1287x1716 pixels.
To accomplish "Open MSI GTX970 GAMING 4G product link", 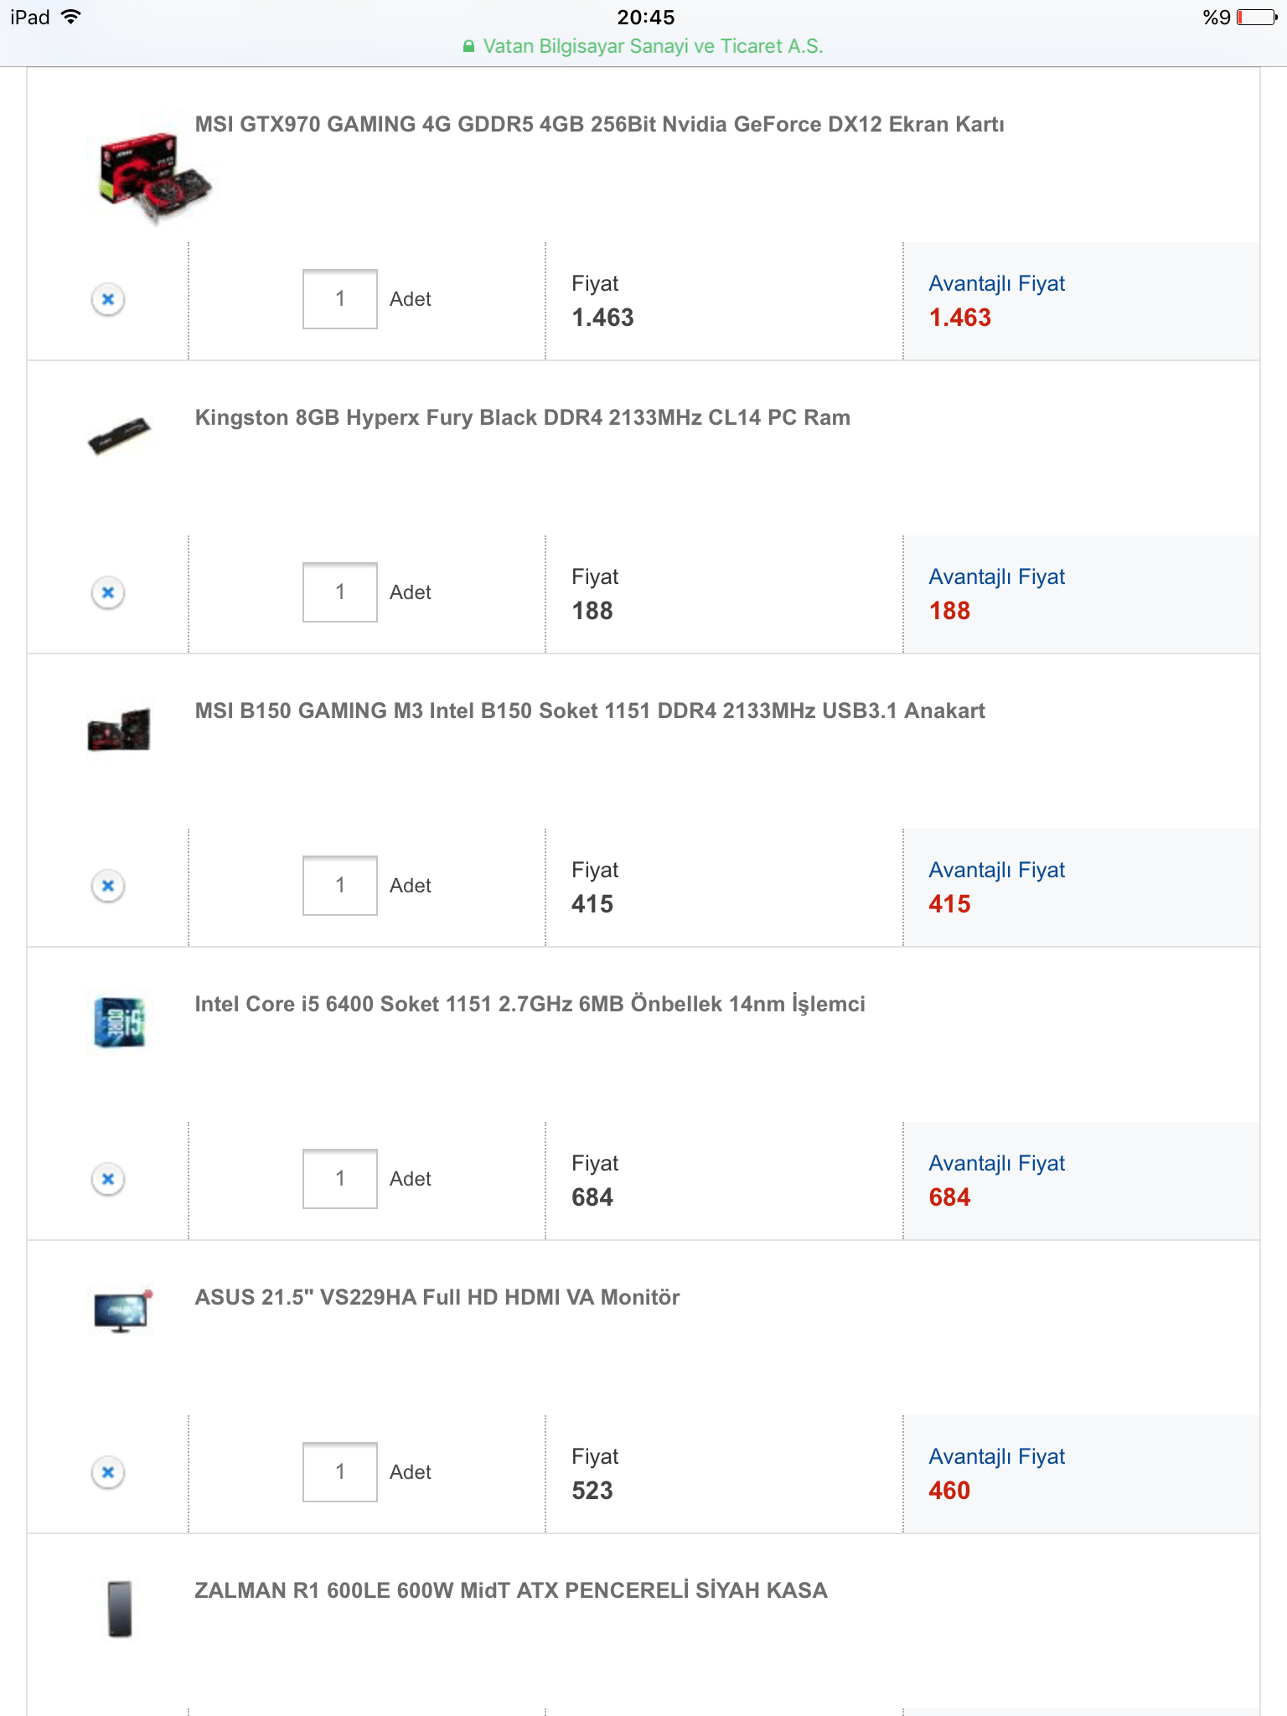I will (x=599, y=124).
